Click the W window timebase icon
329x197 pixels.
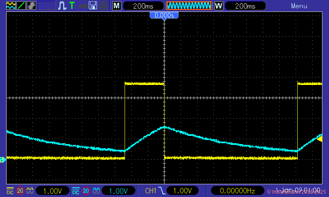[218, 6]
